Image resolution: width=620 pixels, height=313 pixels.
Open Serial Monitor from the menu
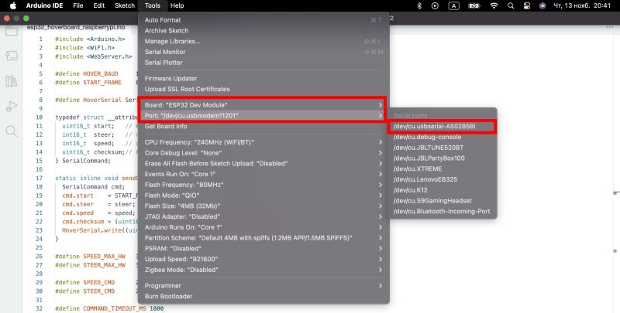[x=263, y=52]
